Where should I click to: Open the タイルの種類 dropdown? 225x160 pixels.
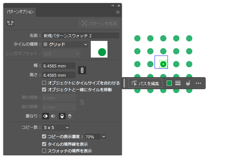coord(65,45)
